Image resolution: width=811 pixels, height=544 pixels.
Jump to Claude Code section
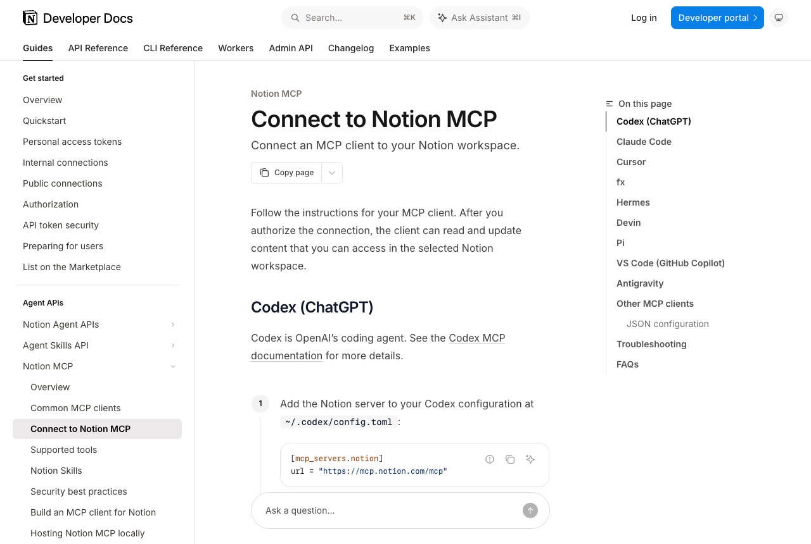click(x=644, y=142)
